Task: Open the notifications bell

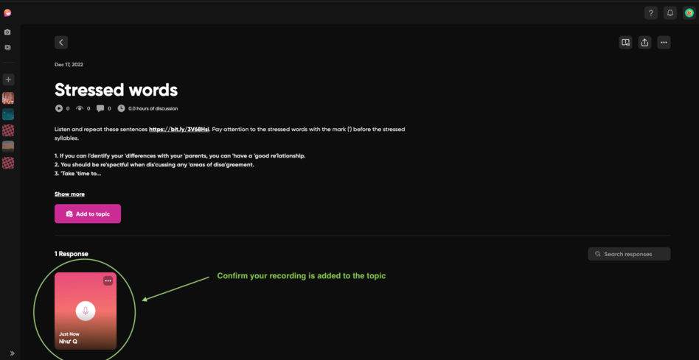Action: tap(670, 13)
